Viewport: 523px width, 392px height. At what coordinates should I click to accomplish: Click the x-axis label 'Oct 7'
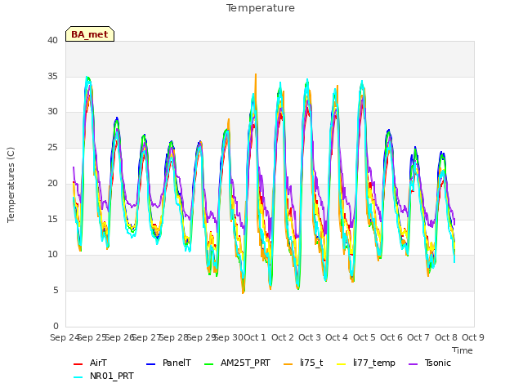pyautogui.click(x=418, y=337)
